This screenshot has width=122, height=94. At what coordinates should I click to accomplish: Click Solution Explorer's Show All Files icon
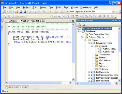pos(83,24)
